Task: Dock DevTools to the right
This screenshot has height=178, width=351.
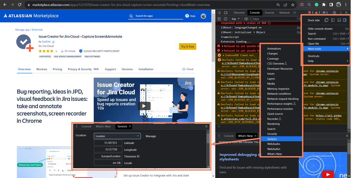Action: tap(345, 20)
